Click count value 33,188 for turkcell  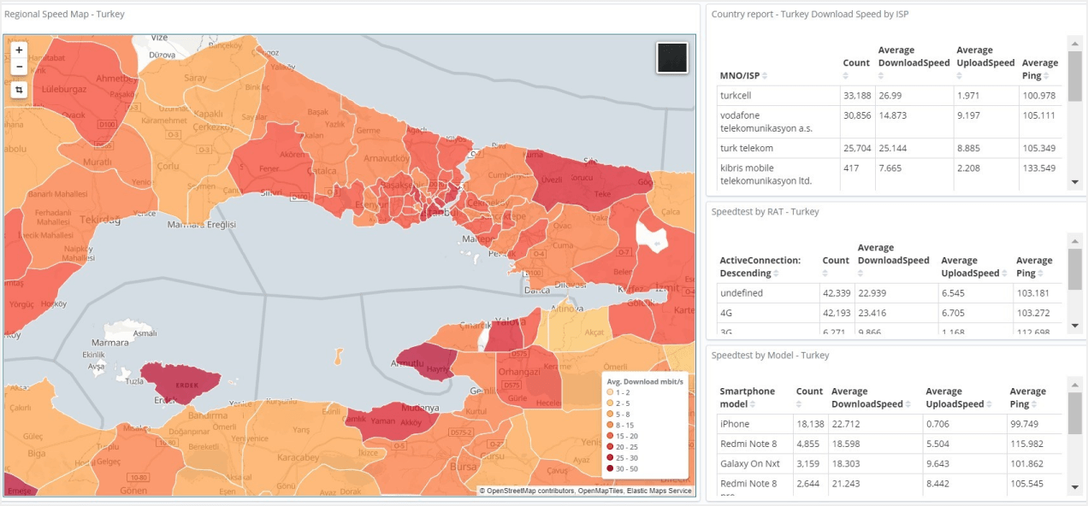(857, 96)
